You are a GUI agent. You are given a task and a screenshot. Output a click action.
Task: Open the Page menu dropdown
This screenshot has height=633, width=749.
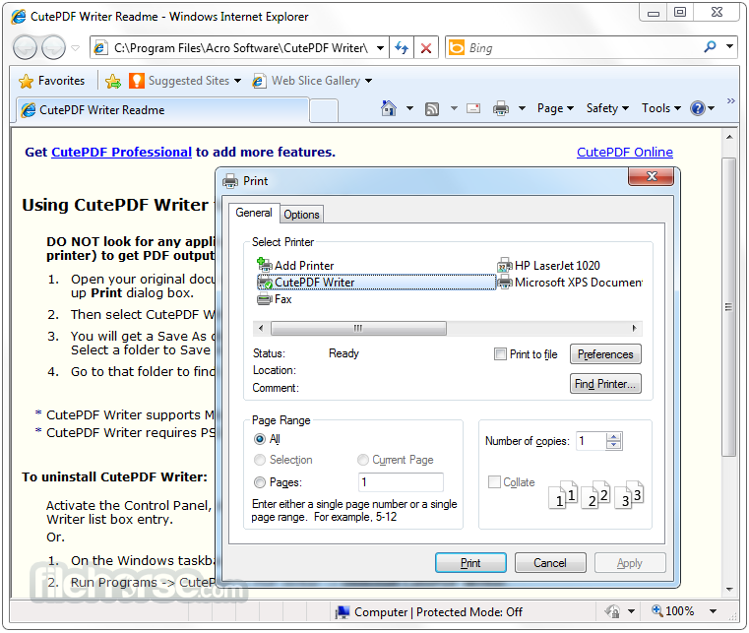[555, 108]
